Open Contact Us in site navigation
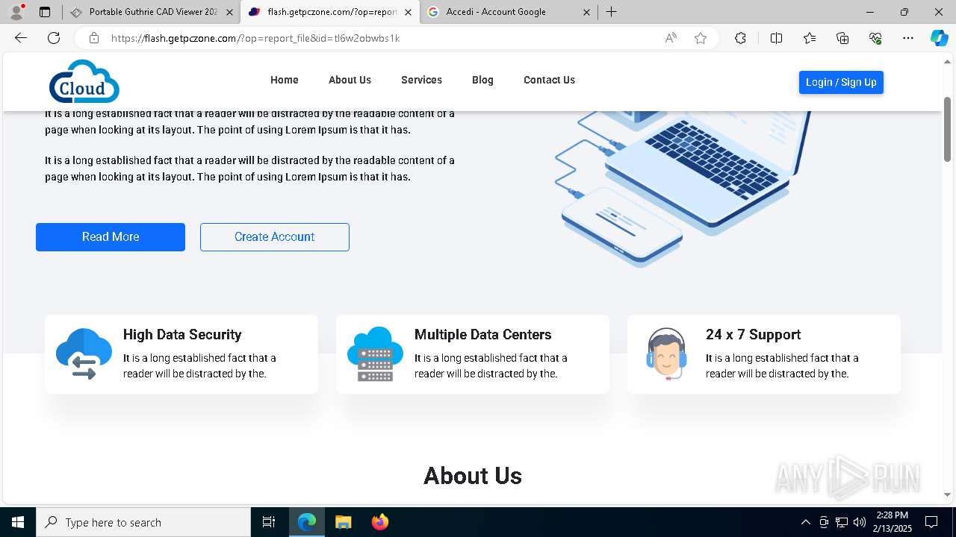 549,80
